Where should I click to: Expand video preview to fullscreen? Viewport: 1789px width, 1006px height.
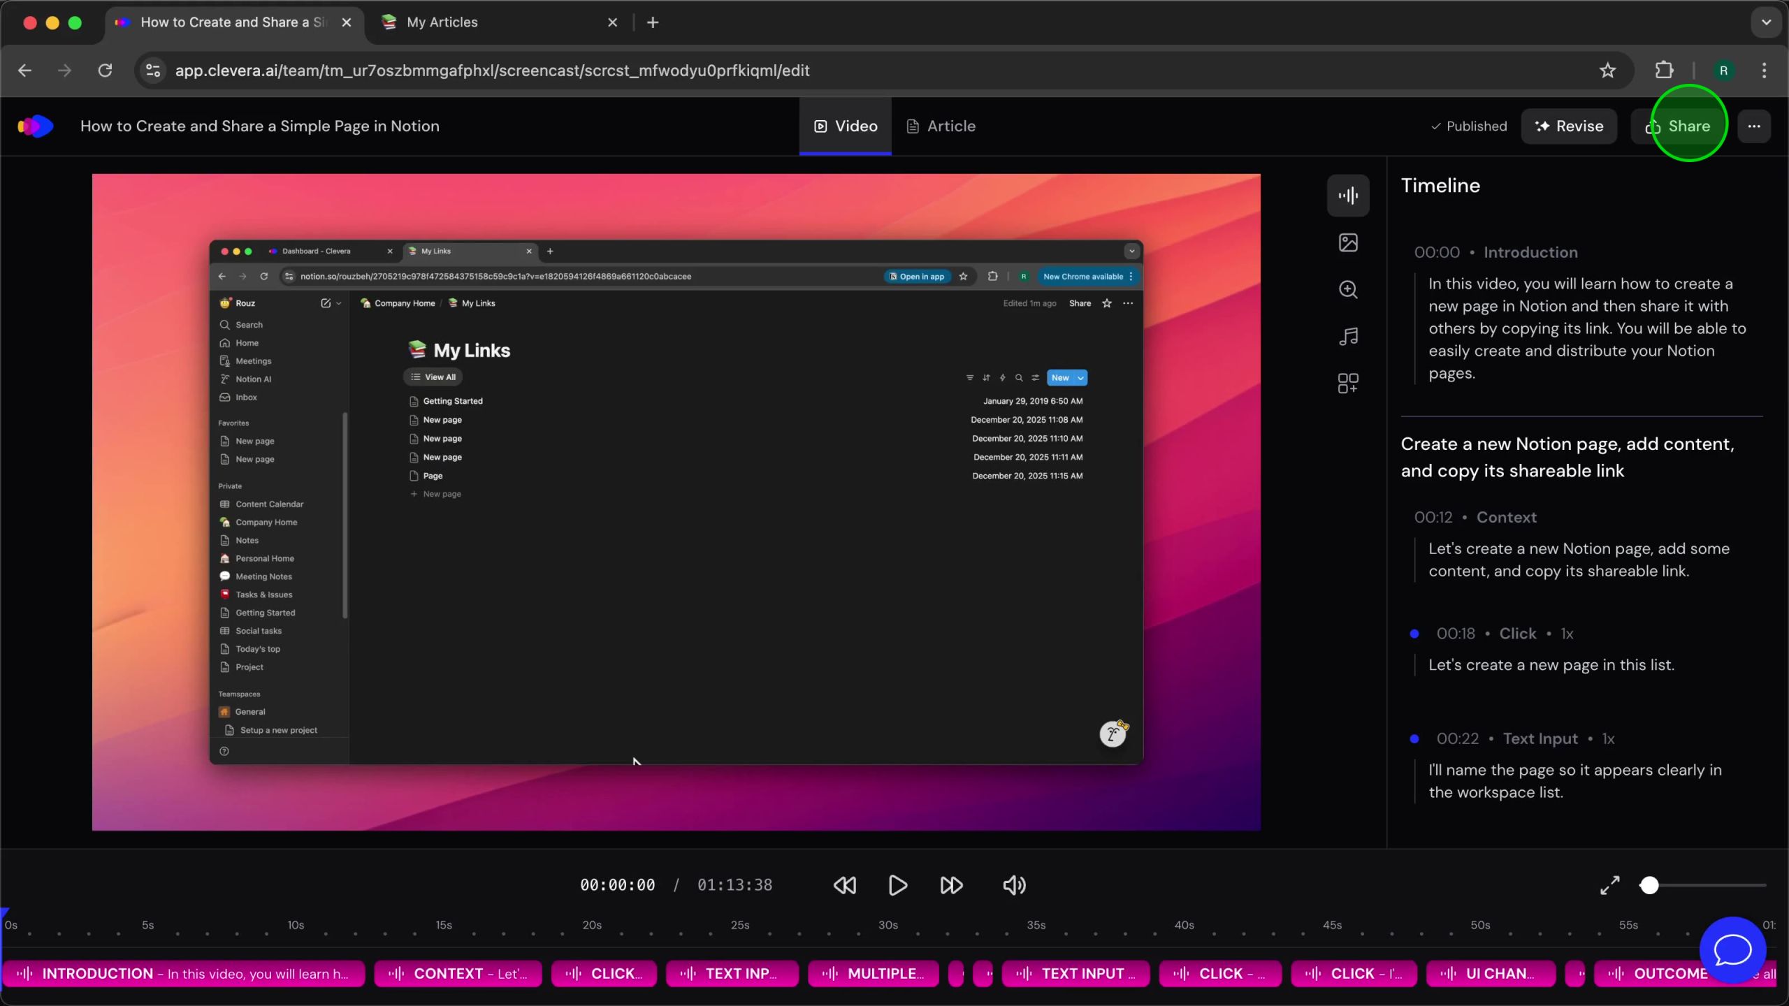[1609, 885]
